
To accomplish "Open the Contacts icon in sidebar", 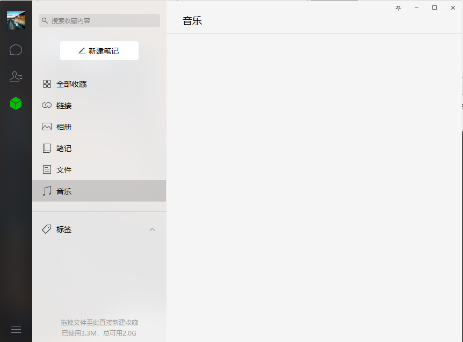I will [16, 77].
